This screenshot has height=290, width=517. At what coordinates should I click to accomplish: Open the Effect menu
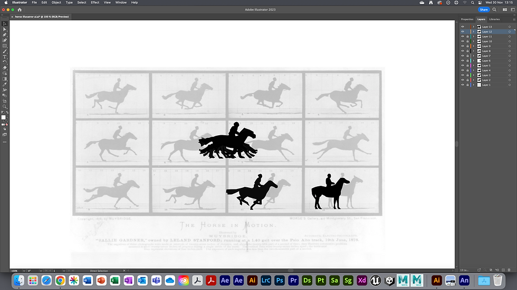(x=95, y=2)
